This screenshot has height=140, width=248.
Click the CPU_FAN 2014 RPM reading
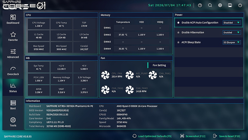pos(117,77)
